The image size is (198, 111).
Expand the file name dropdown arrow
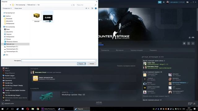pyautogui.click(x=95, y=61)
